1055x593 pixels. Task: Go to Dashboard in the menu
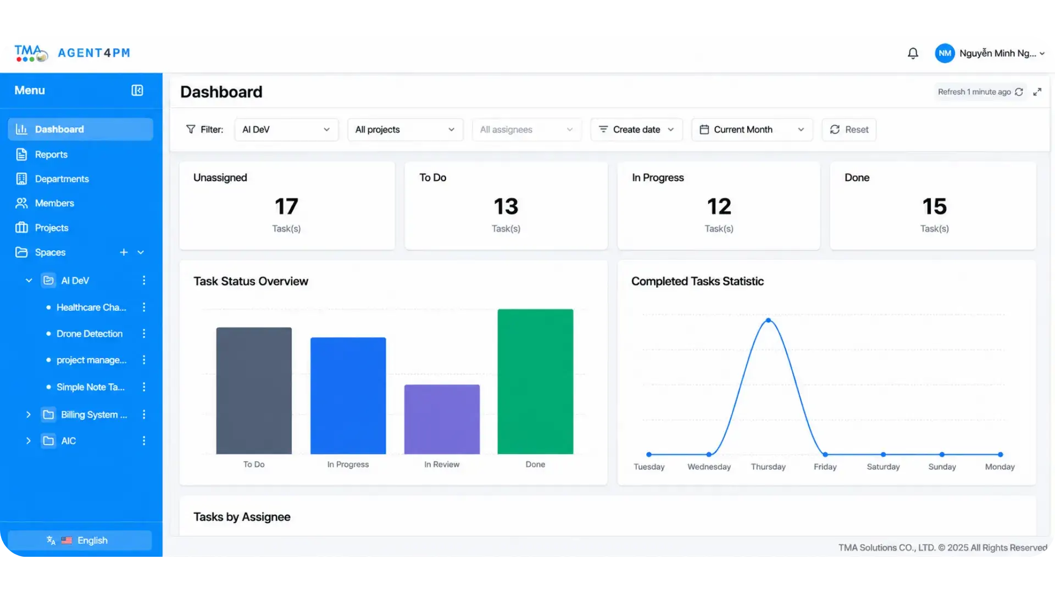81,130
